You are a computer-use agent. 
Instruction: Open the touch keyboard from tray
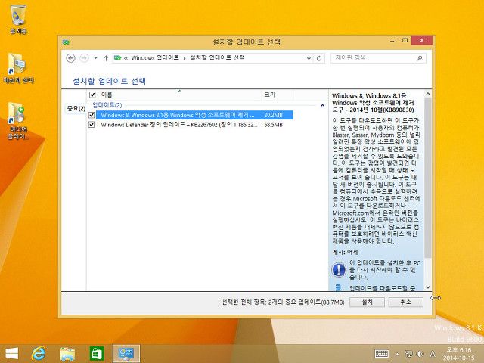point(381,354)
